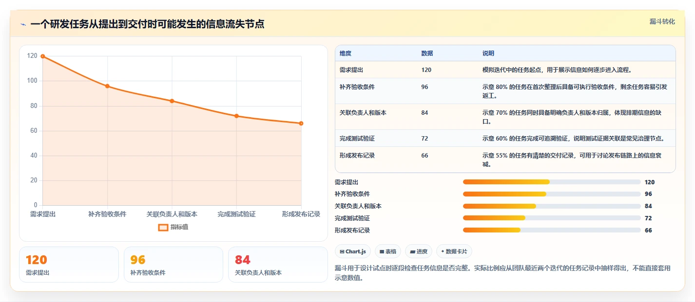Viewport: 695px width, 302px height.
Task: Click the 表格 tag chip
Action: point(388,251)
